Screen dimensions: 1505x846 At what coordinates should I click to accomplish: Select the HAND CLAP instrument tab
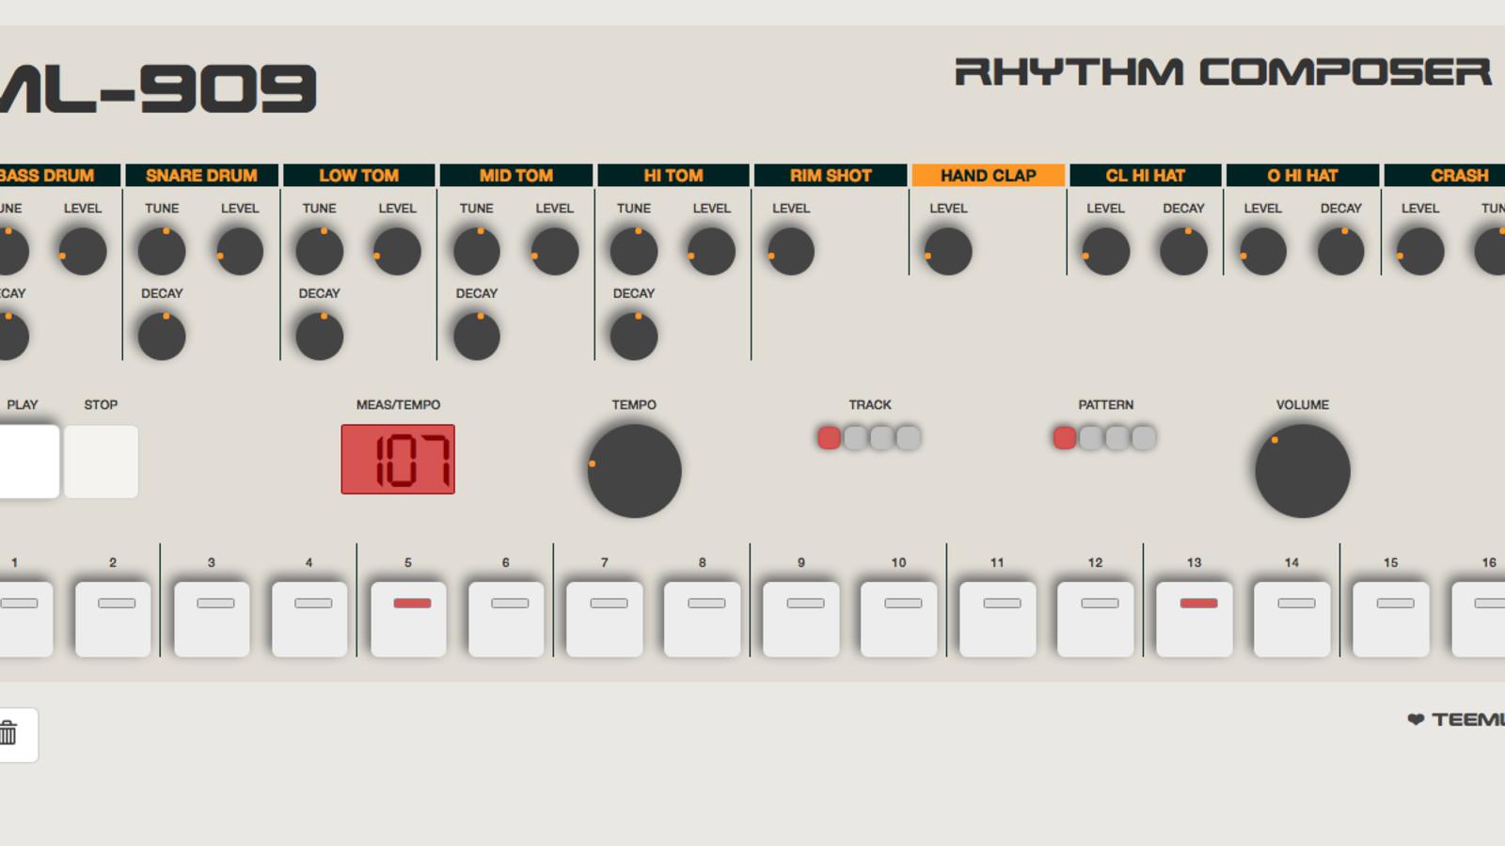click(988, 175)
